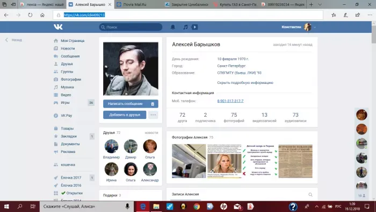This screenshot has width=376, height=212.
Task: Switch to Купить ГАЗ browser tab
Action: [235, 4]
